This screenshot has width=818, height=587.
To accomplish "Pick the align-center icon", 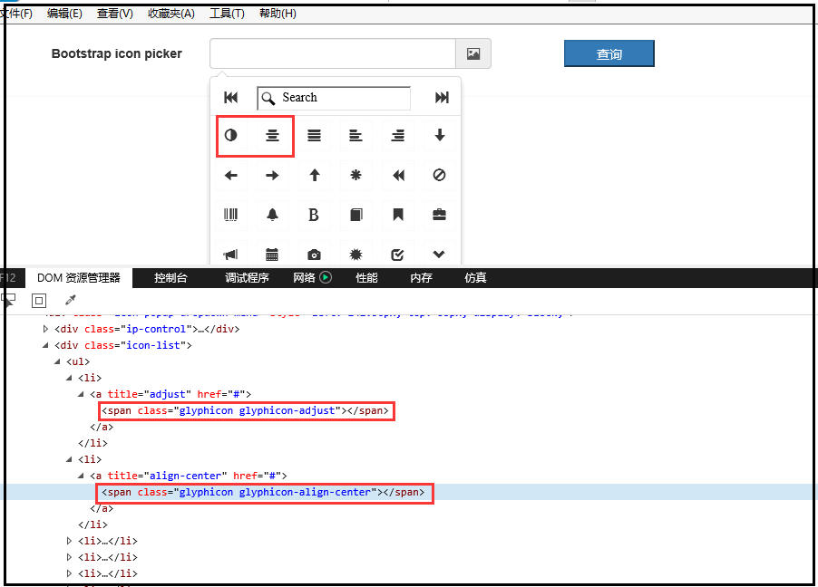I will pos(272,136).
